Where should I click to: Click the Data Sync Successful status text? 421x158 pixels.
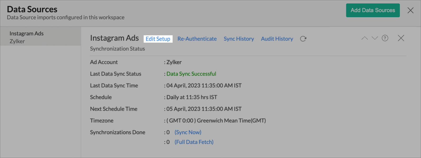pos(191,74)
